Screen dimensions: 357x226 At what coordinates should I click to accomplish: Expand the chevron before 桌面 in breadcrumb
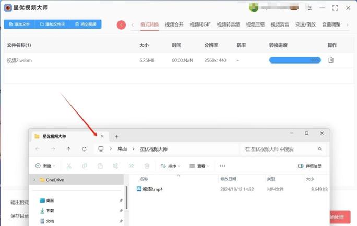[x=111, y=149]
